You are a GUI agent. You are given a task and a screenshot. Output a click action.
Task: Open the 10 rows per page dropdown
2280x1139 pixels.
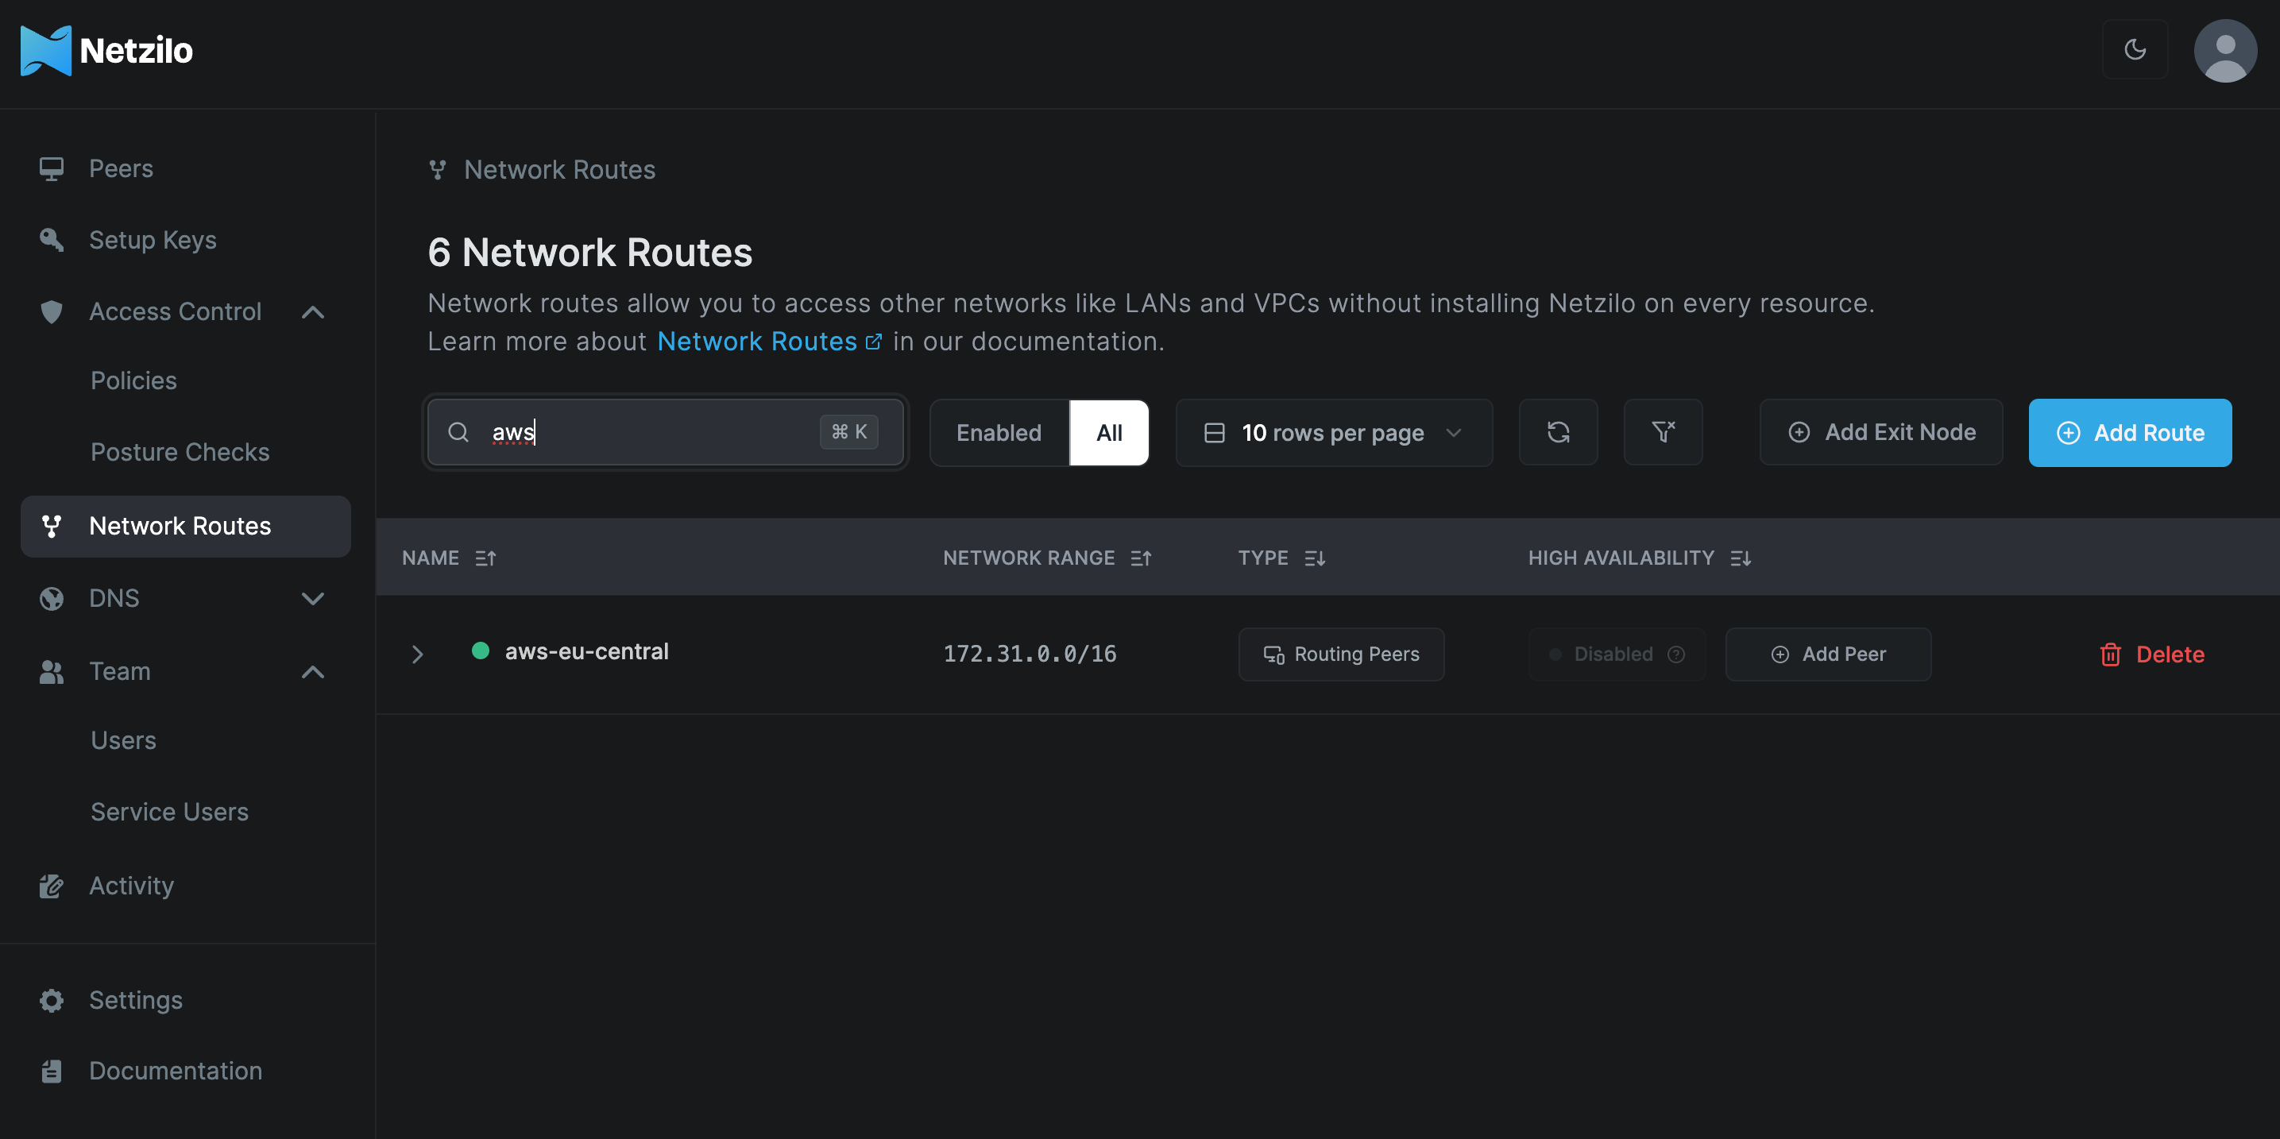click(1333, 432)
